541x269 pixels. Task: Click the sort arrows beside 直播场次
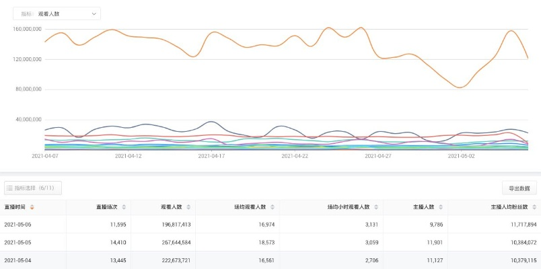pos(123,207)
